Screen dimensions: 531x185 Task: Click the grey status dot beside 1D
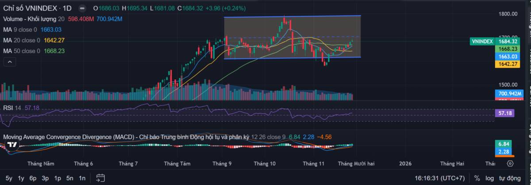82,9
